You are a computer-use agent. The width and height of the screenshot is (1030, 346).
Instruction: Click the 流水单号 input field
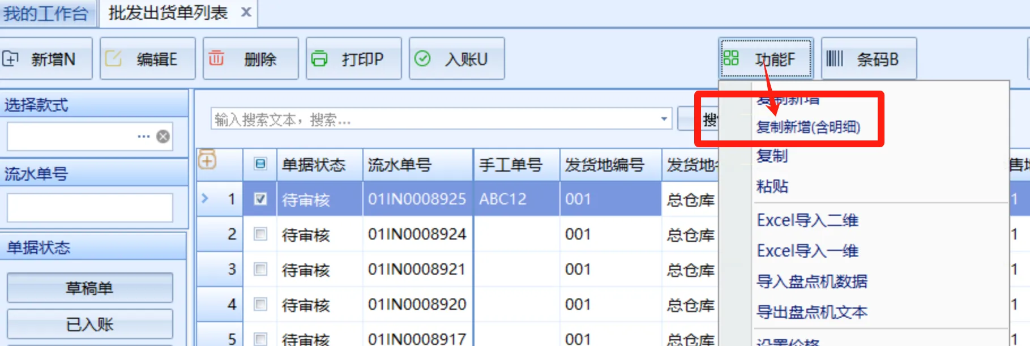click(89, 208)
